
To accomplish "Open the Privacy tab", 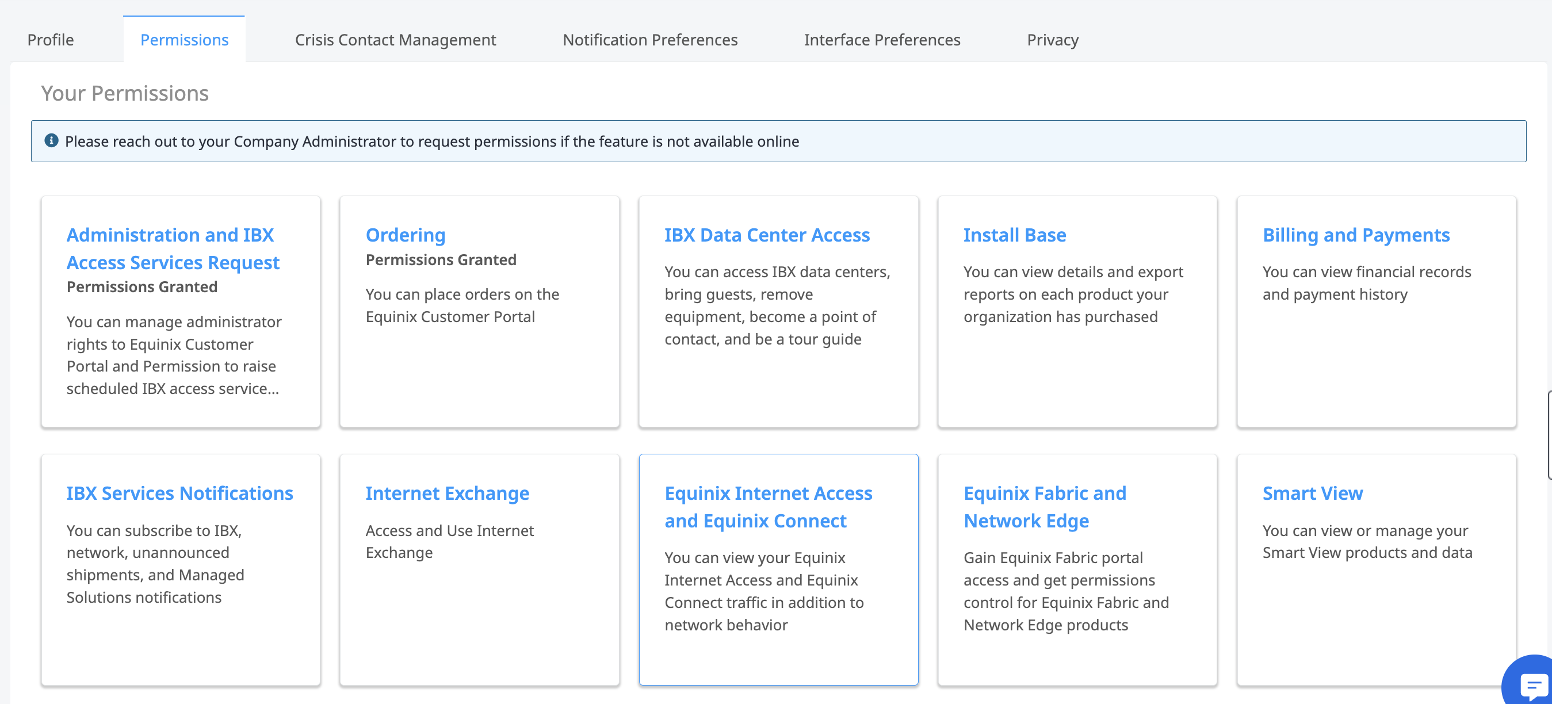I will coord(1053,40).
